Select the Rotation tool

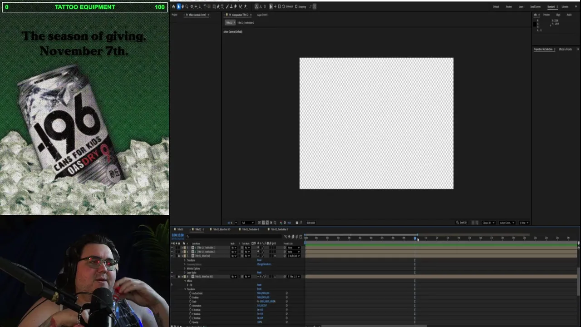205,6
